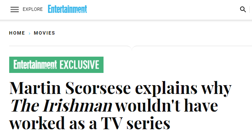Click the word explains in the headline
252x136 pixels.
tap(166, 89)
